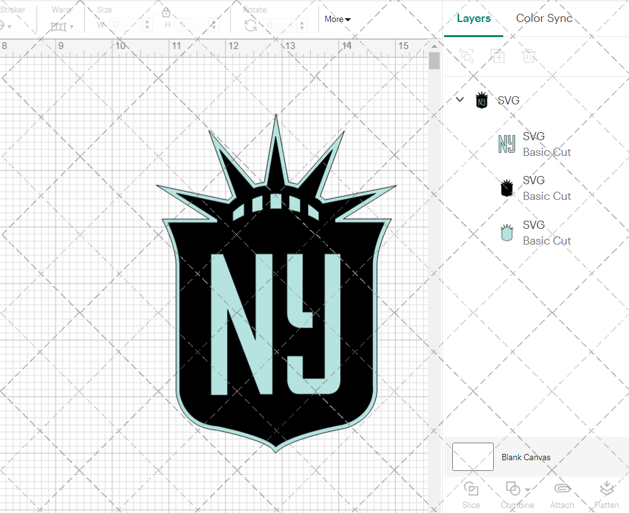Click the canvas vertical scrollbar up arrow
Screen dimensions: 629x513
(x=434, y=46)
